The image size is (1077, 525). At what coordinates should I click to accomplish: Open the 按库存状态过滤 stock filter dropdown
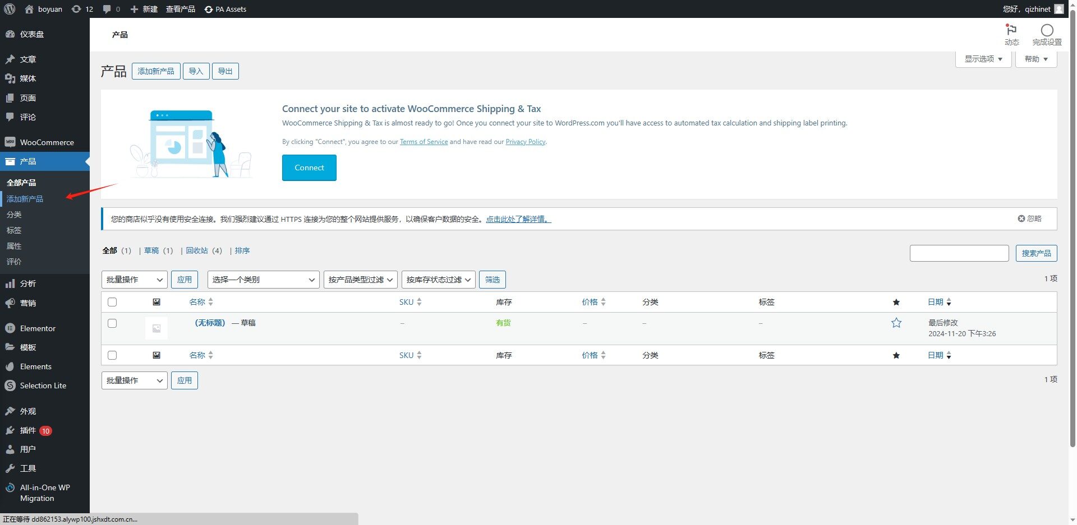pos(438,280)
